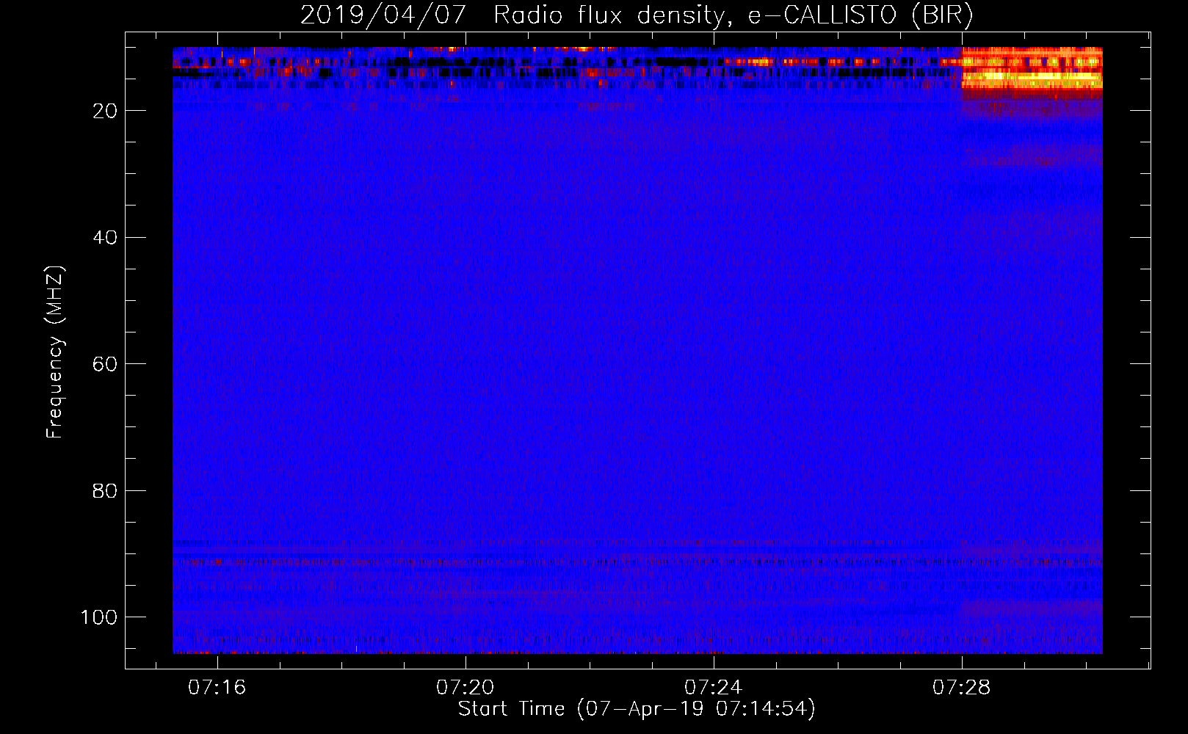
Task: Click the 60 MHz frequency tick label
Action: [105, 364]
